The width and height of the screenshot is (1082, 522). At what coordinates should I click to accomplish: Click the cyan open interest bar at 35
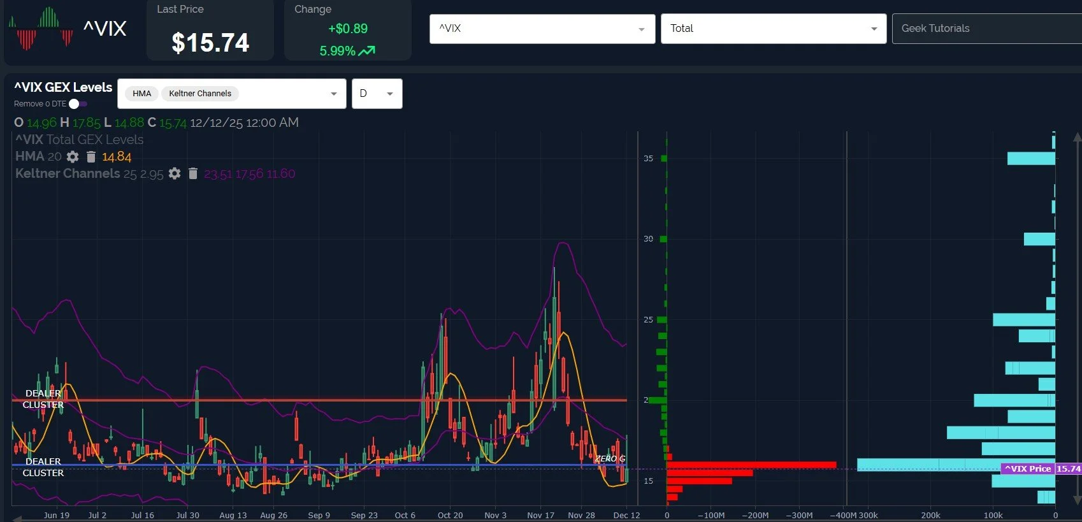(1031, 158)
